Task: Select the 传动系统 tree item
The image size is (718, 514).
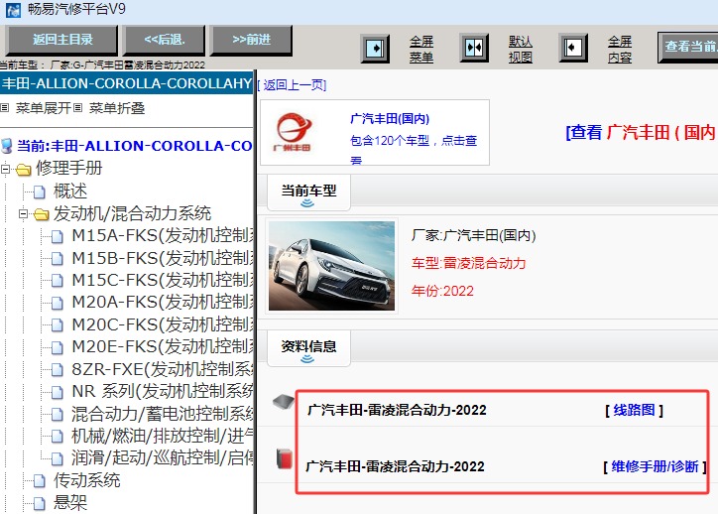Action: click(87, 481)
